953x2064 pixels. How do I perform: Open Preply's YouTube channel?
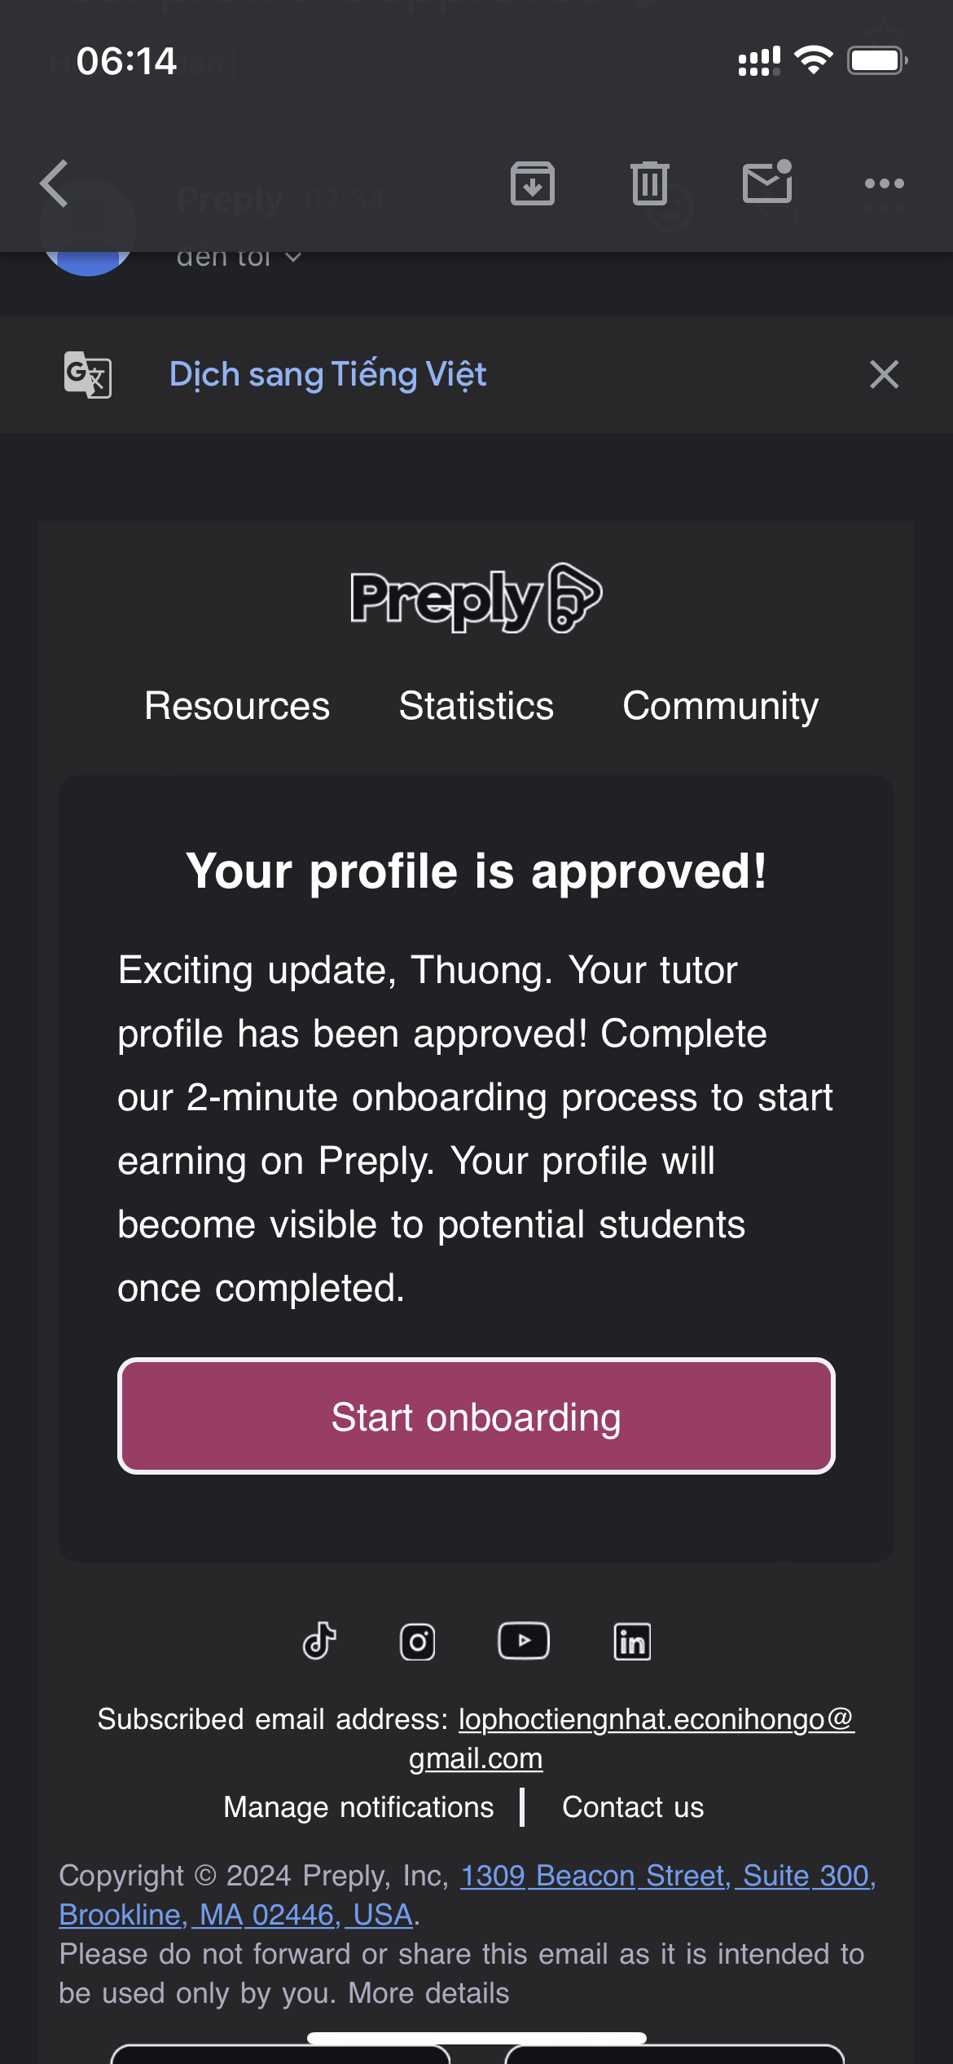[524, 1641]
